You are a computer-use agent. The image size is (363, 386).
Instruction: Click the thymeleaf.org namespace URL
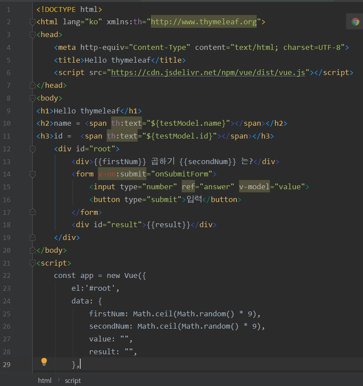(x=204, y=22)
